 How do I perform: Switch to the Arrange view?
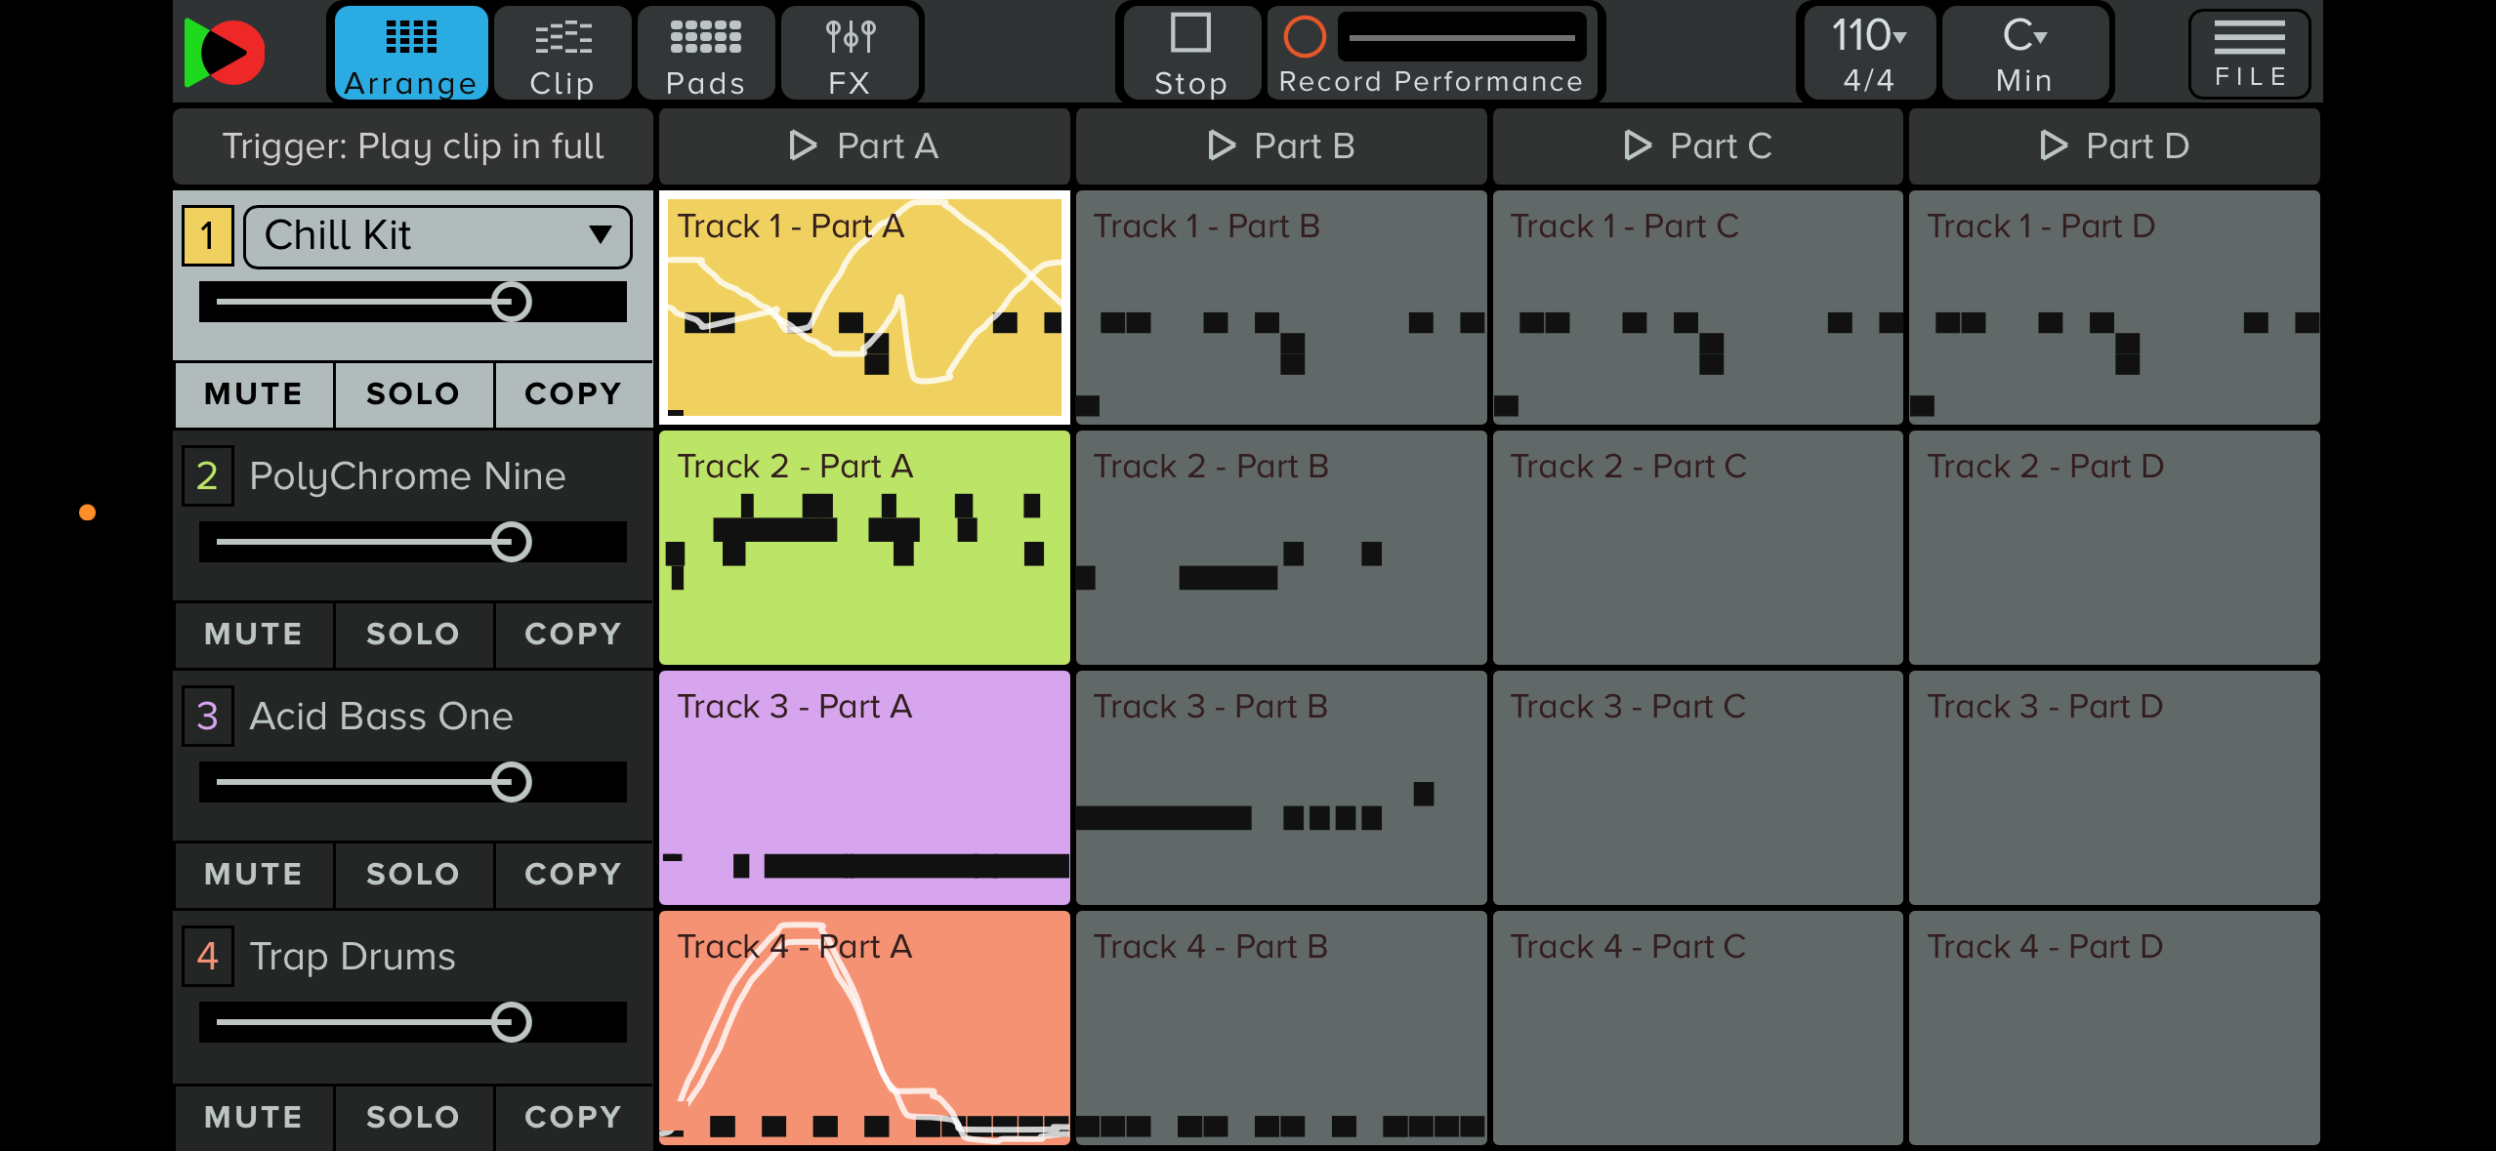coord(411,53)
